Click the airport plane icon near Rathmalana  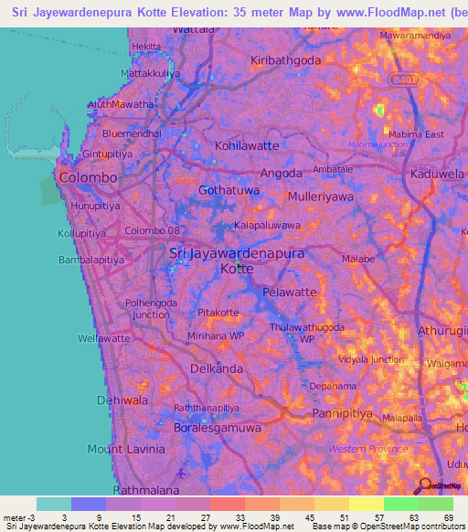click(x=181, y=473)
